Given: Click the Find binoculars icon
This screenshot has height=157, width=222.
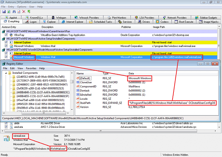Looking at the screenshot, I should (14, 12).
